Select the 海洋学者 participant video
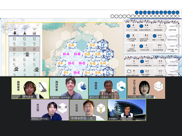 click(x=69, y=88)
